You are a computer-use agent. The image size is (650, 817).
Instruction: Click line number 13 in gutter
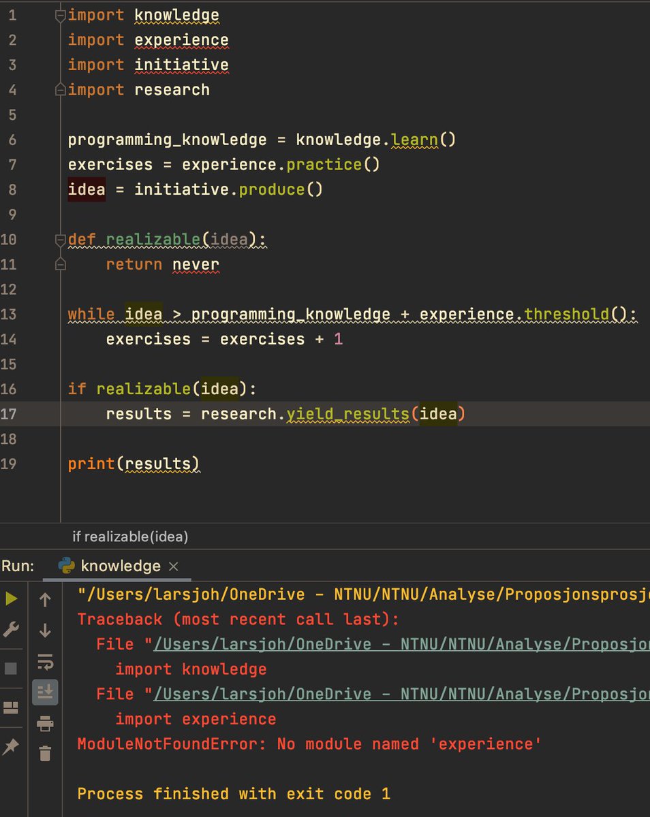click(10, 314)
